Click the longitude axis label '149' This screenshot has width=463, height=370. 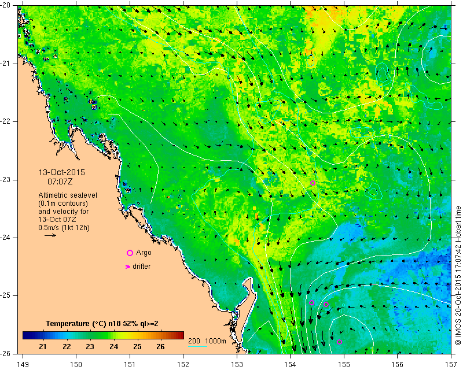click(x=23, y=365)
